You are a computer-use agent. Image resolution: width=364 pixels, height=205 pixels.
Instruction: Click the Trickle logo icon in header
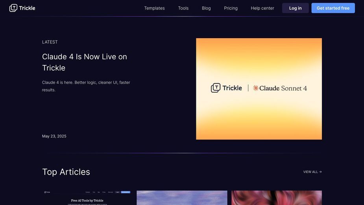[13, 8]
